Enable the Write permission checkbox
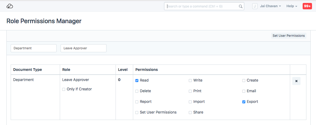Screen dimensions: 316x125 190,80
